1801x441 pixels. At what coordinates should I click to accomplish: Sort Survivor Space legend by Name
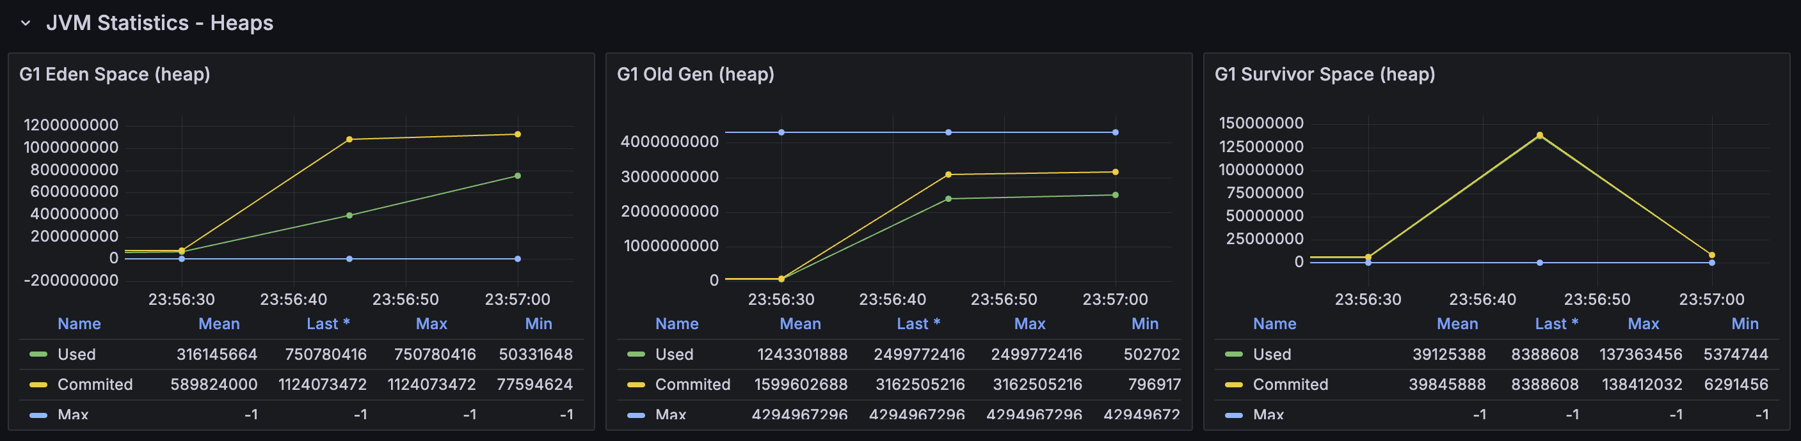click(1274, 324)
